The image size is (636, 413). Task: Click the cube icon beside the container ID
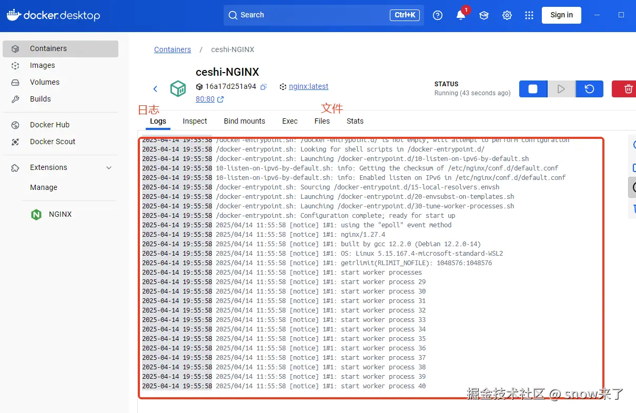199,86
